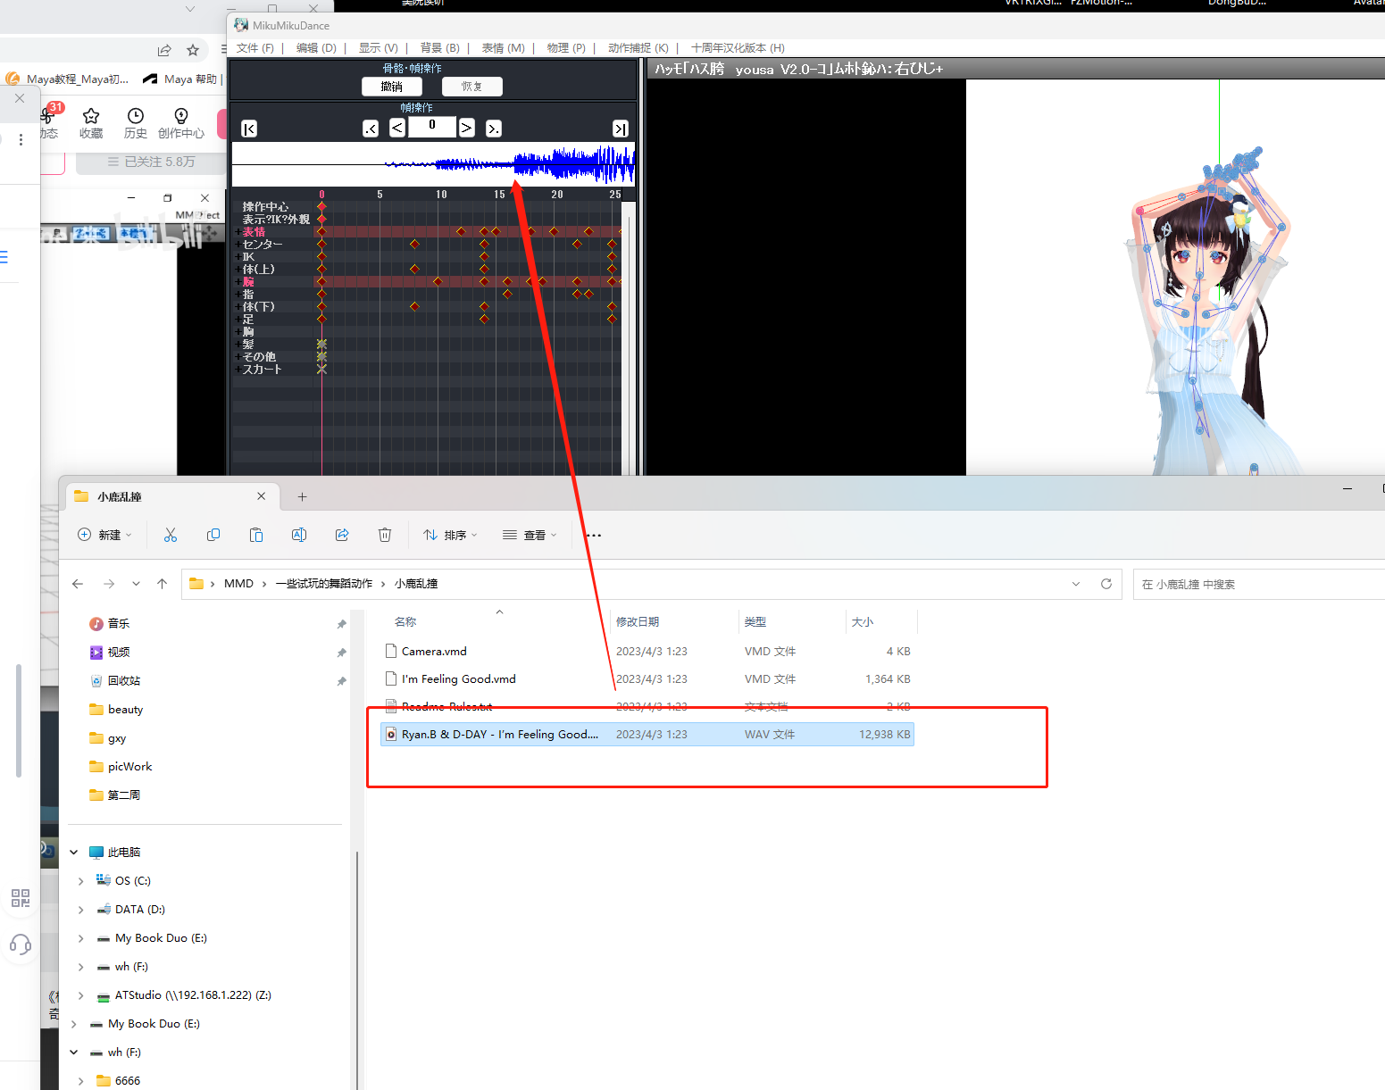Screen dimensions: 1385x1090
Task: Advance one frame forward in MikuMikuDance
Action: 466,128
